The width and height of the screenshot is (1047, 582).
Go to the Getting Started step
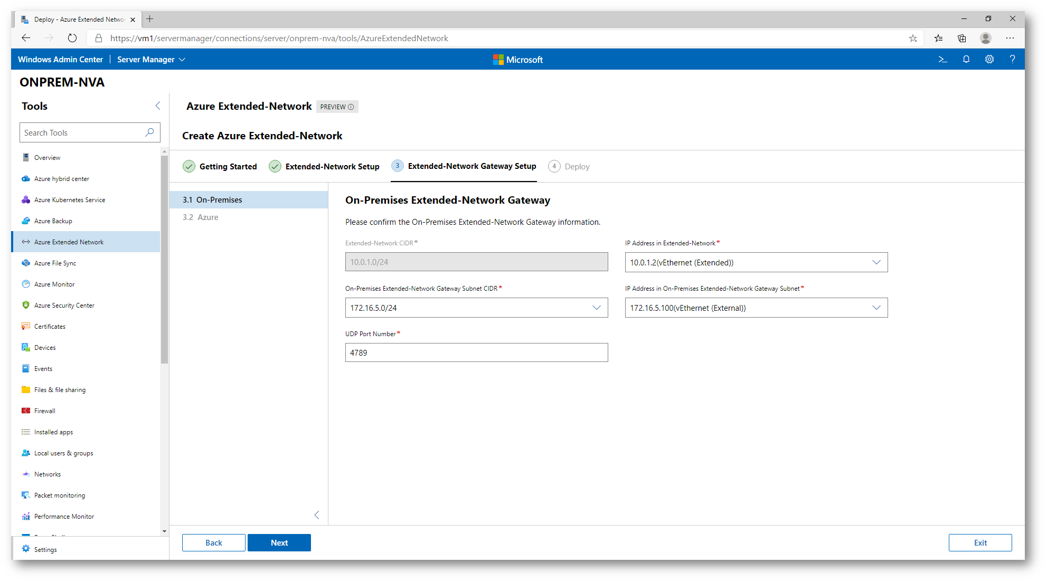point(220,166)
